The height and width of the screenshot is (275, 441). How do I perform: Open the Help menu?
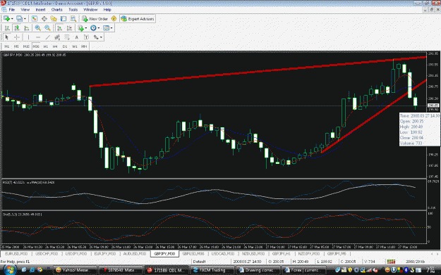(107, 10)
